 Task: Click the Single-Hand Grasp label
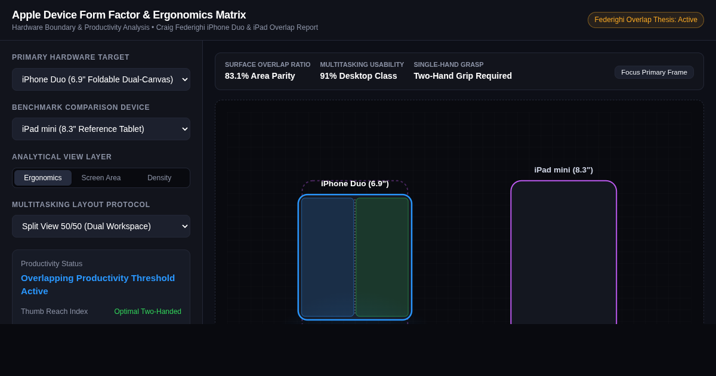pos(449,64)
